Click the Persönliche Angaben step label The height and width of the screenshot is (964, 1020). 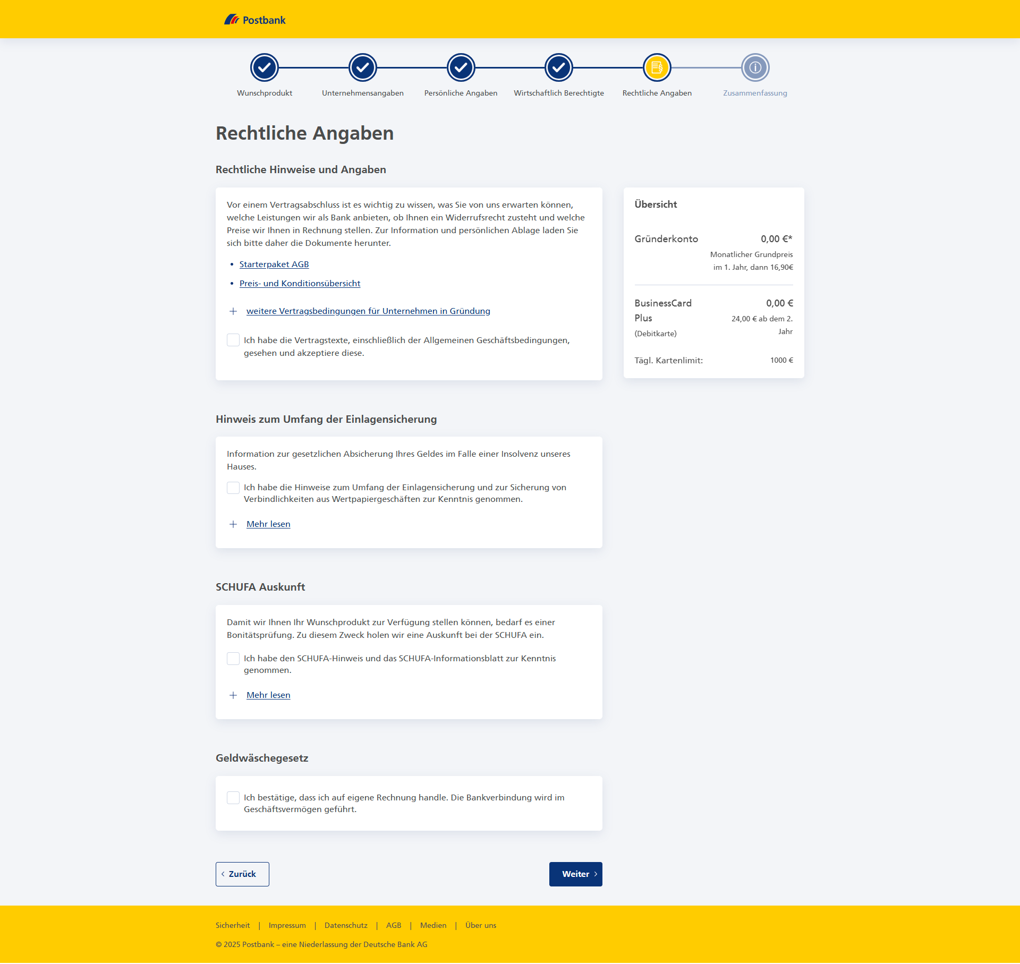(461, 93)
